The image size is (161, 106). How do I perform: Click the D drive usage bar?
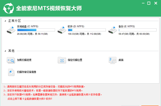coord(87,30)
